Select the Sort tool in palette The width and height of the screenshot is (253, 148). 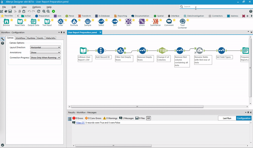point(115,23)
